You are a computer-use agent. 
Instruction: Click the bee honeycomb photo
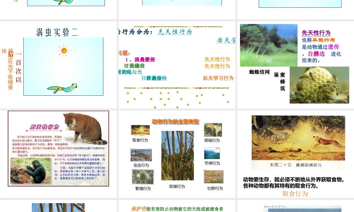[x=319, y=85]
